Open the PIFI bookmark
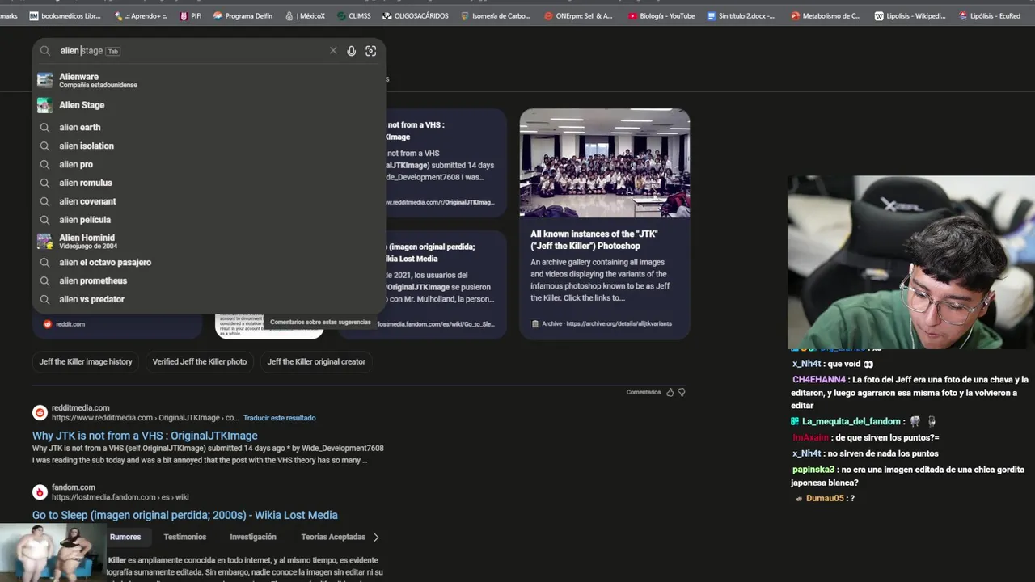This screenshot has width=1035, height=582. [x=191, y=15]
